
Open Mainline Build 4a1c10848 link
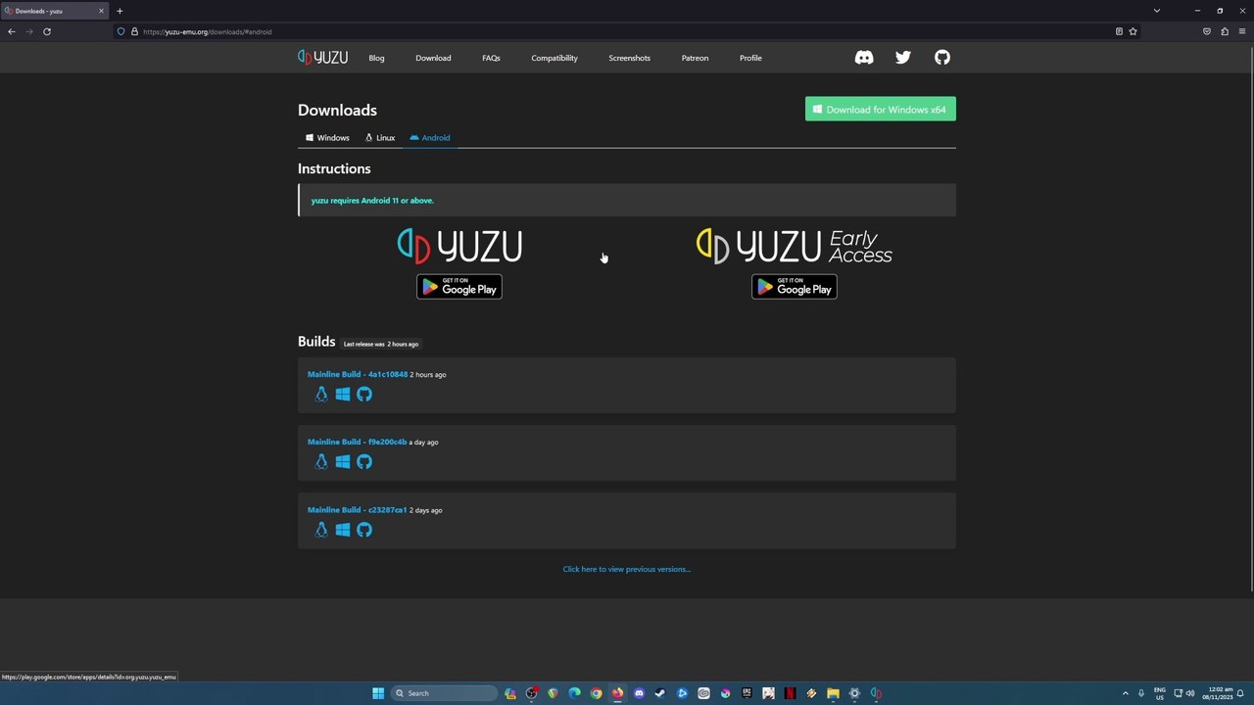358,374
